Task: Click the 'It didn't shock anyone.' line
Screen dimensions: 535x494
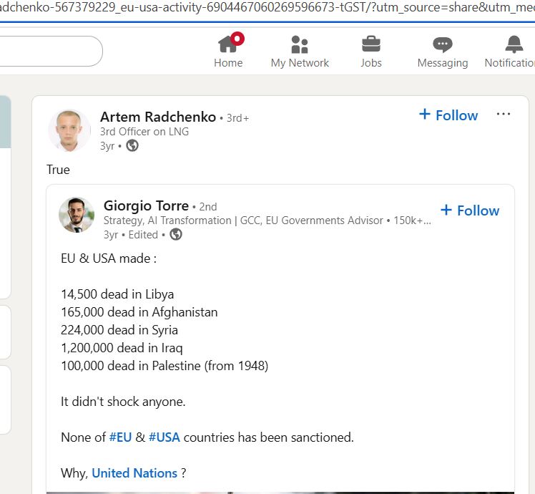Action: (x=123, y=402)
